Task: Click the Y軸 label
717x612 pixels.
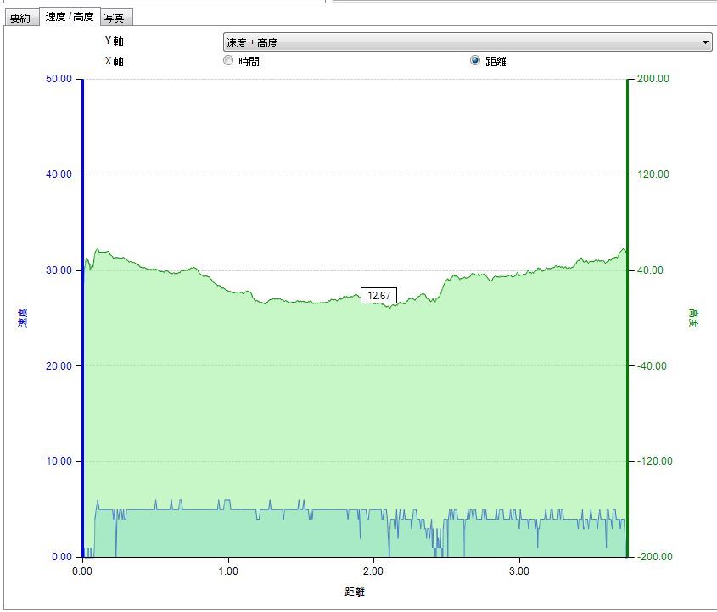Action: pyautogui.click(x=115, y=41)
